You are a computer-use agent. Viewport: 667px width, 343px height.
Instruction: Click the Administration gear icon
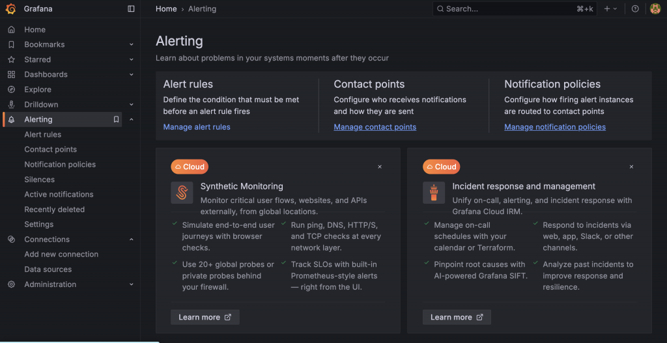pyautogui.click(x=11, y=284)
